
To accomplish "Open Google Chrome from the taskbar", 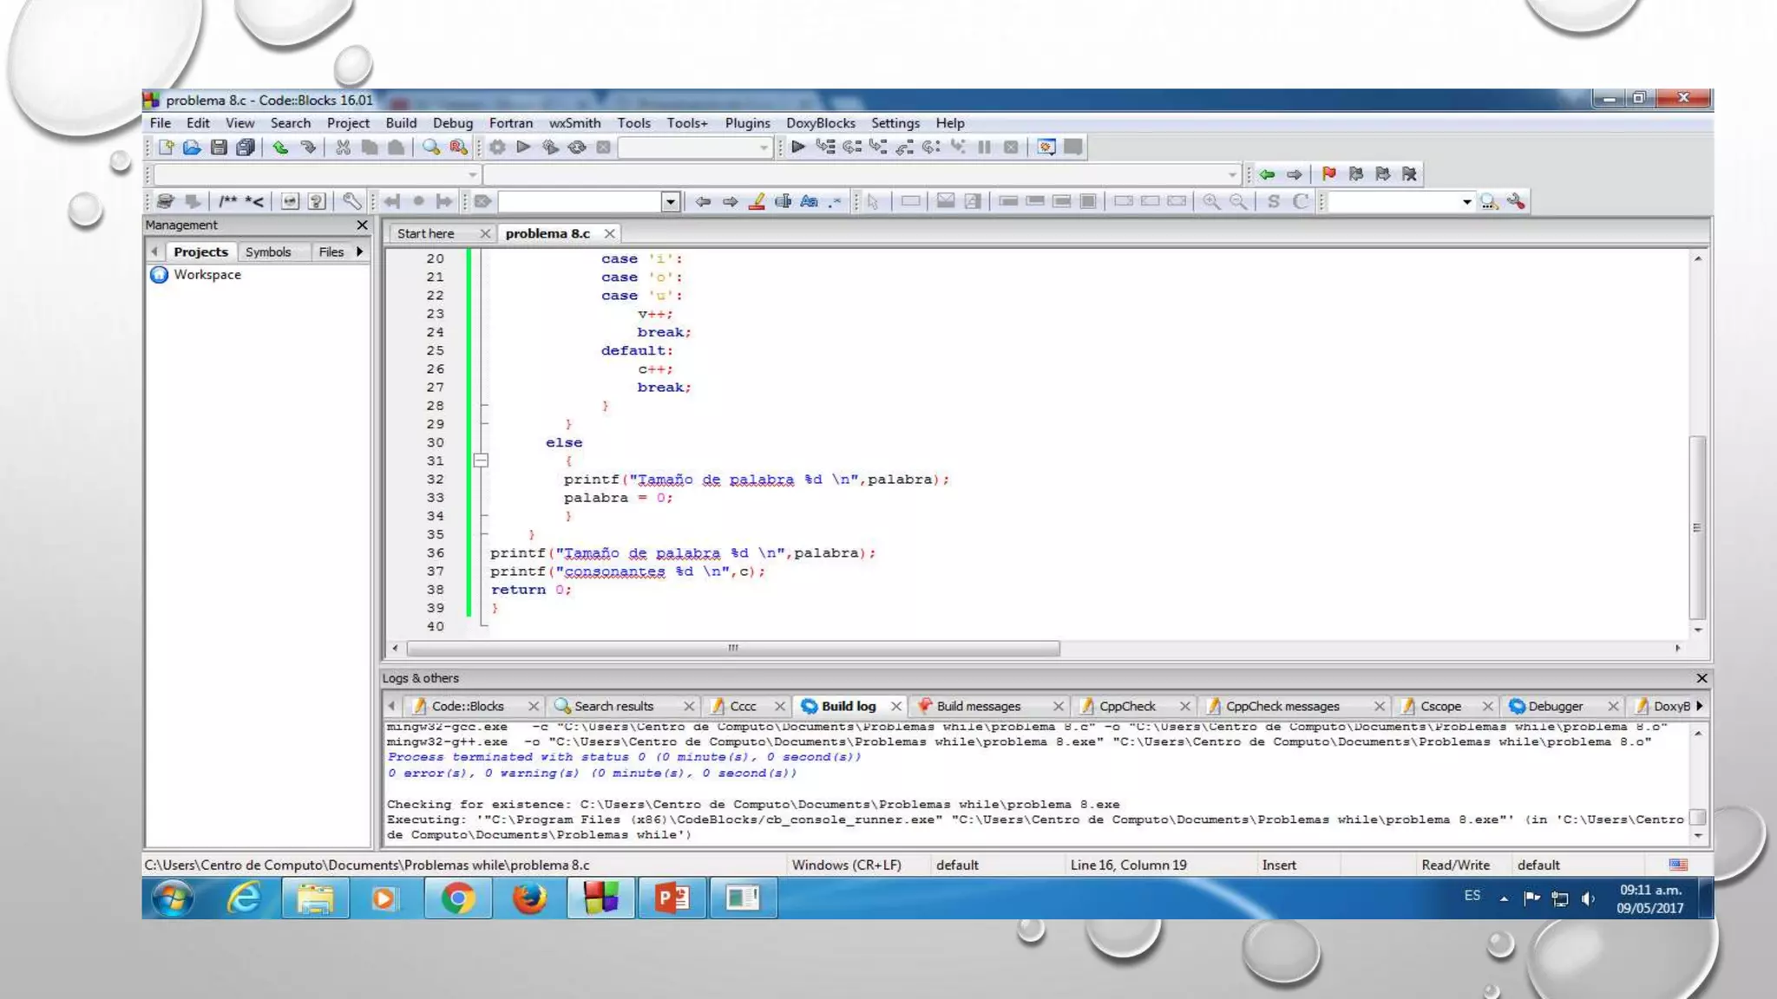I will tap(457, 898).
